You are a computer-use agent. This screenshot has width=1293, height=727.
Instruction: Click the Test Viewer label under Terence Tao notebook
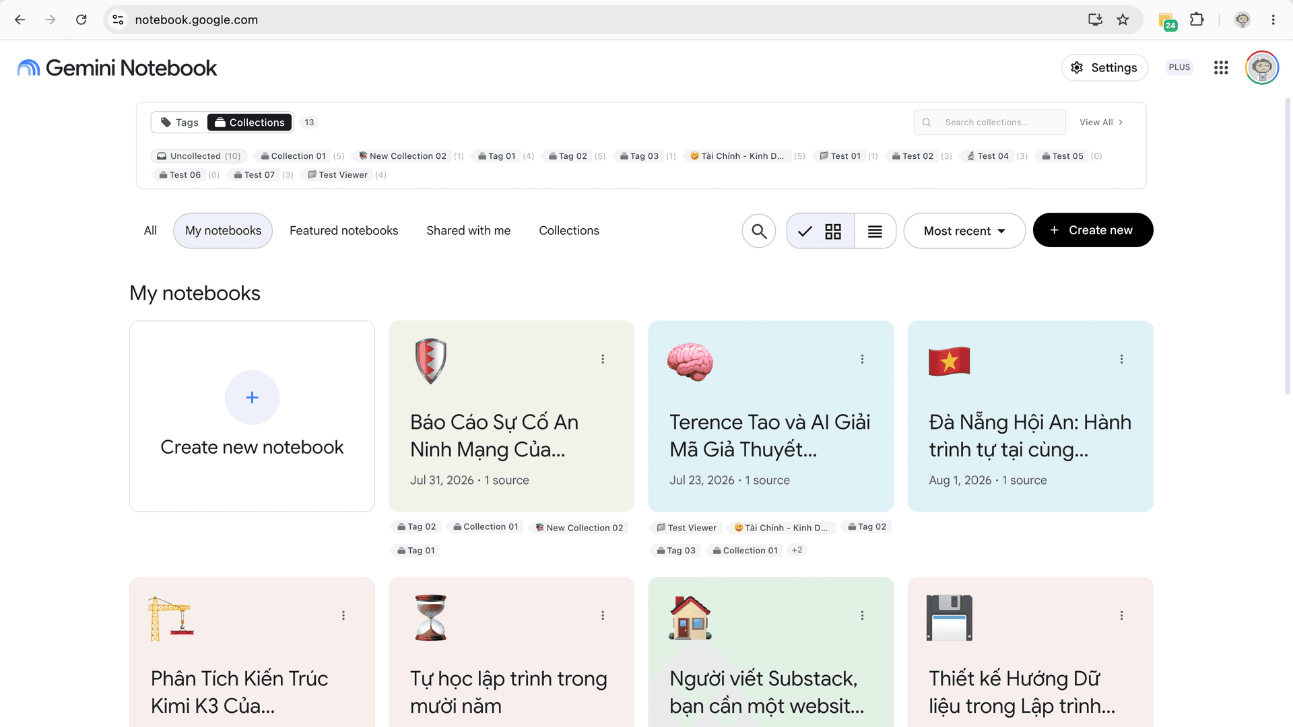(x=686, y=528)
